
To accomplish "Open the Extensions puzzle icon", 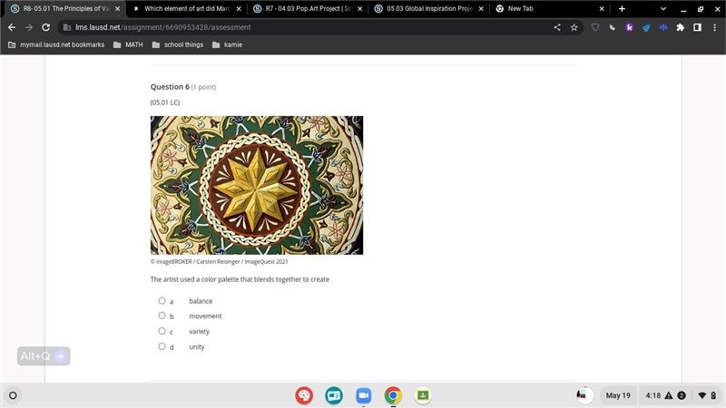I will click(680, 27).
